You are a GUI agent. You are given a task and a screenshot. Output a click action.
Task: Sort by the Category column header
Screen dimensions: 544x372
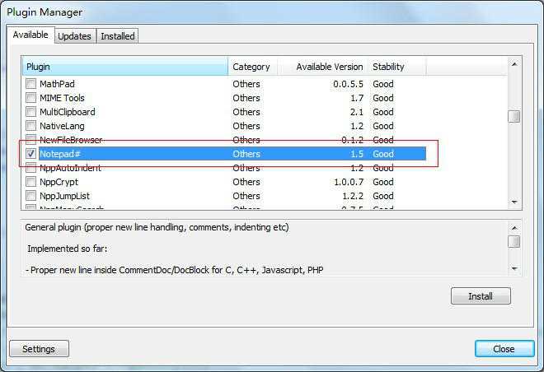[252, 67]
